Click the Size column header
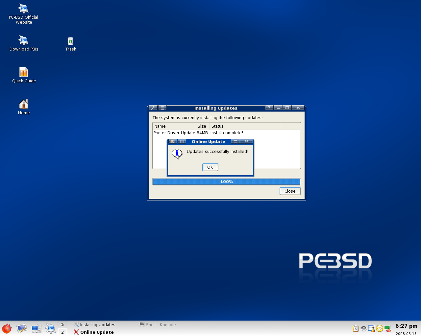 (x=203, y=126)
